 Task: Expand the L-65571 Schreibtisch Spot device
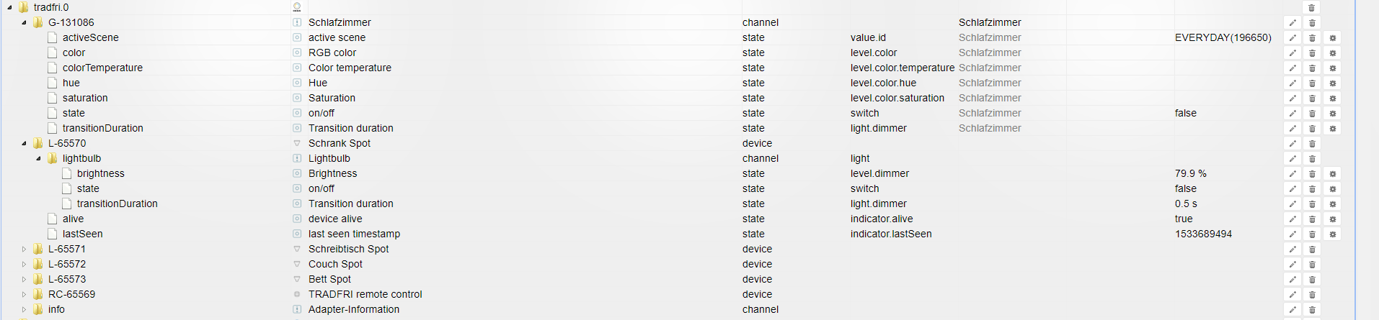[24, 250]
